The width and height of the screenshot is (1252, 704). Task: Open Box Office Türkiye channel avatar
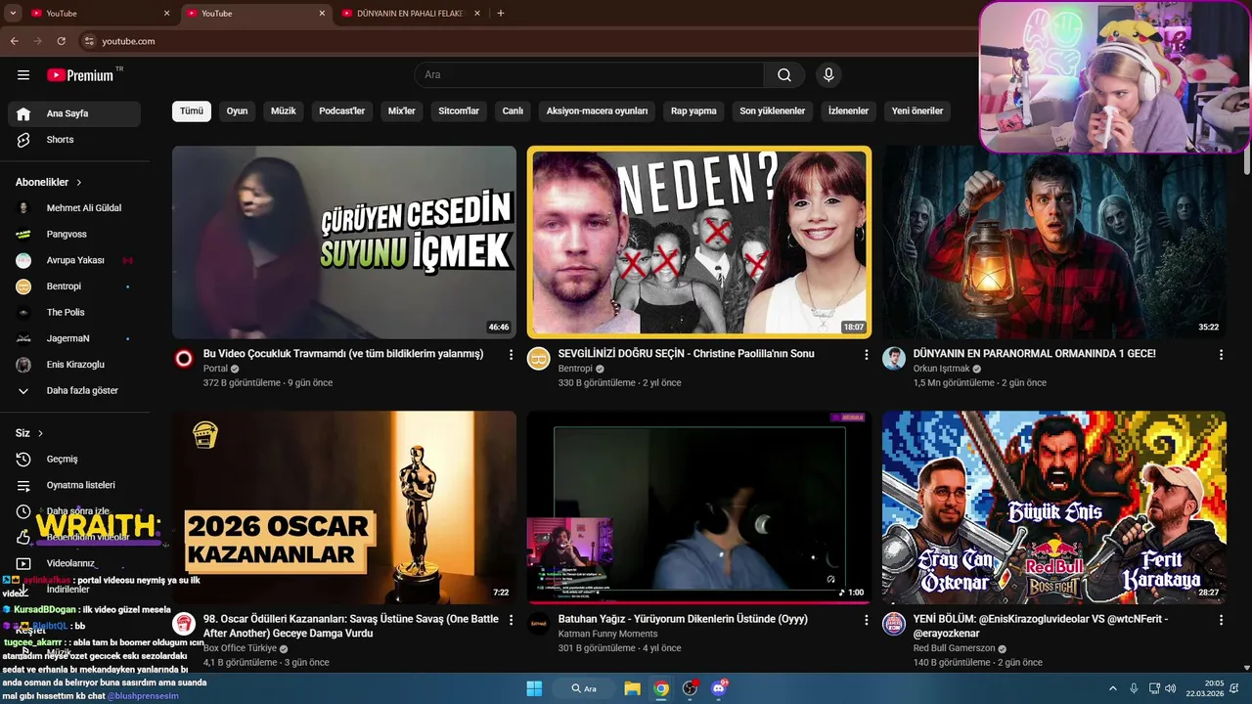pos(184,624)
